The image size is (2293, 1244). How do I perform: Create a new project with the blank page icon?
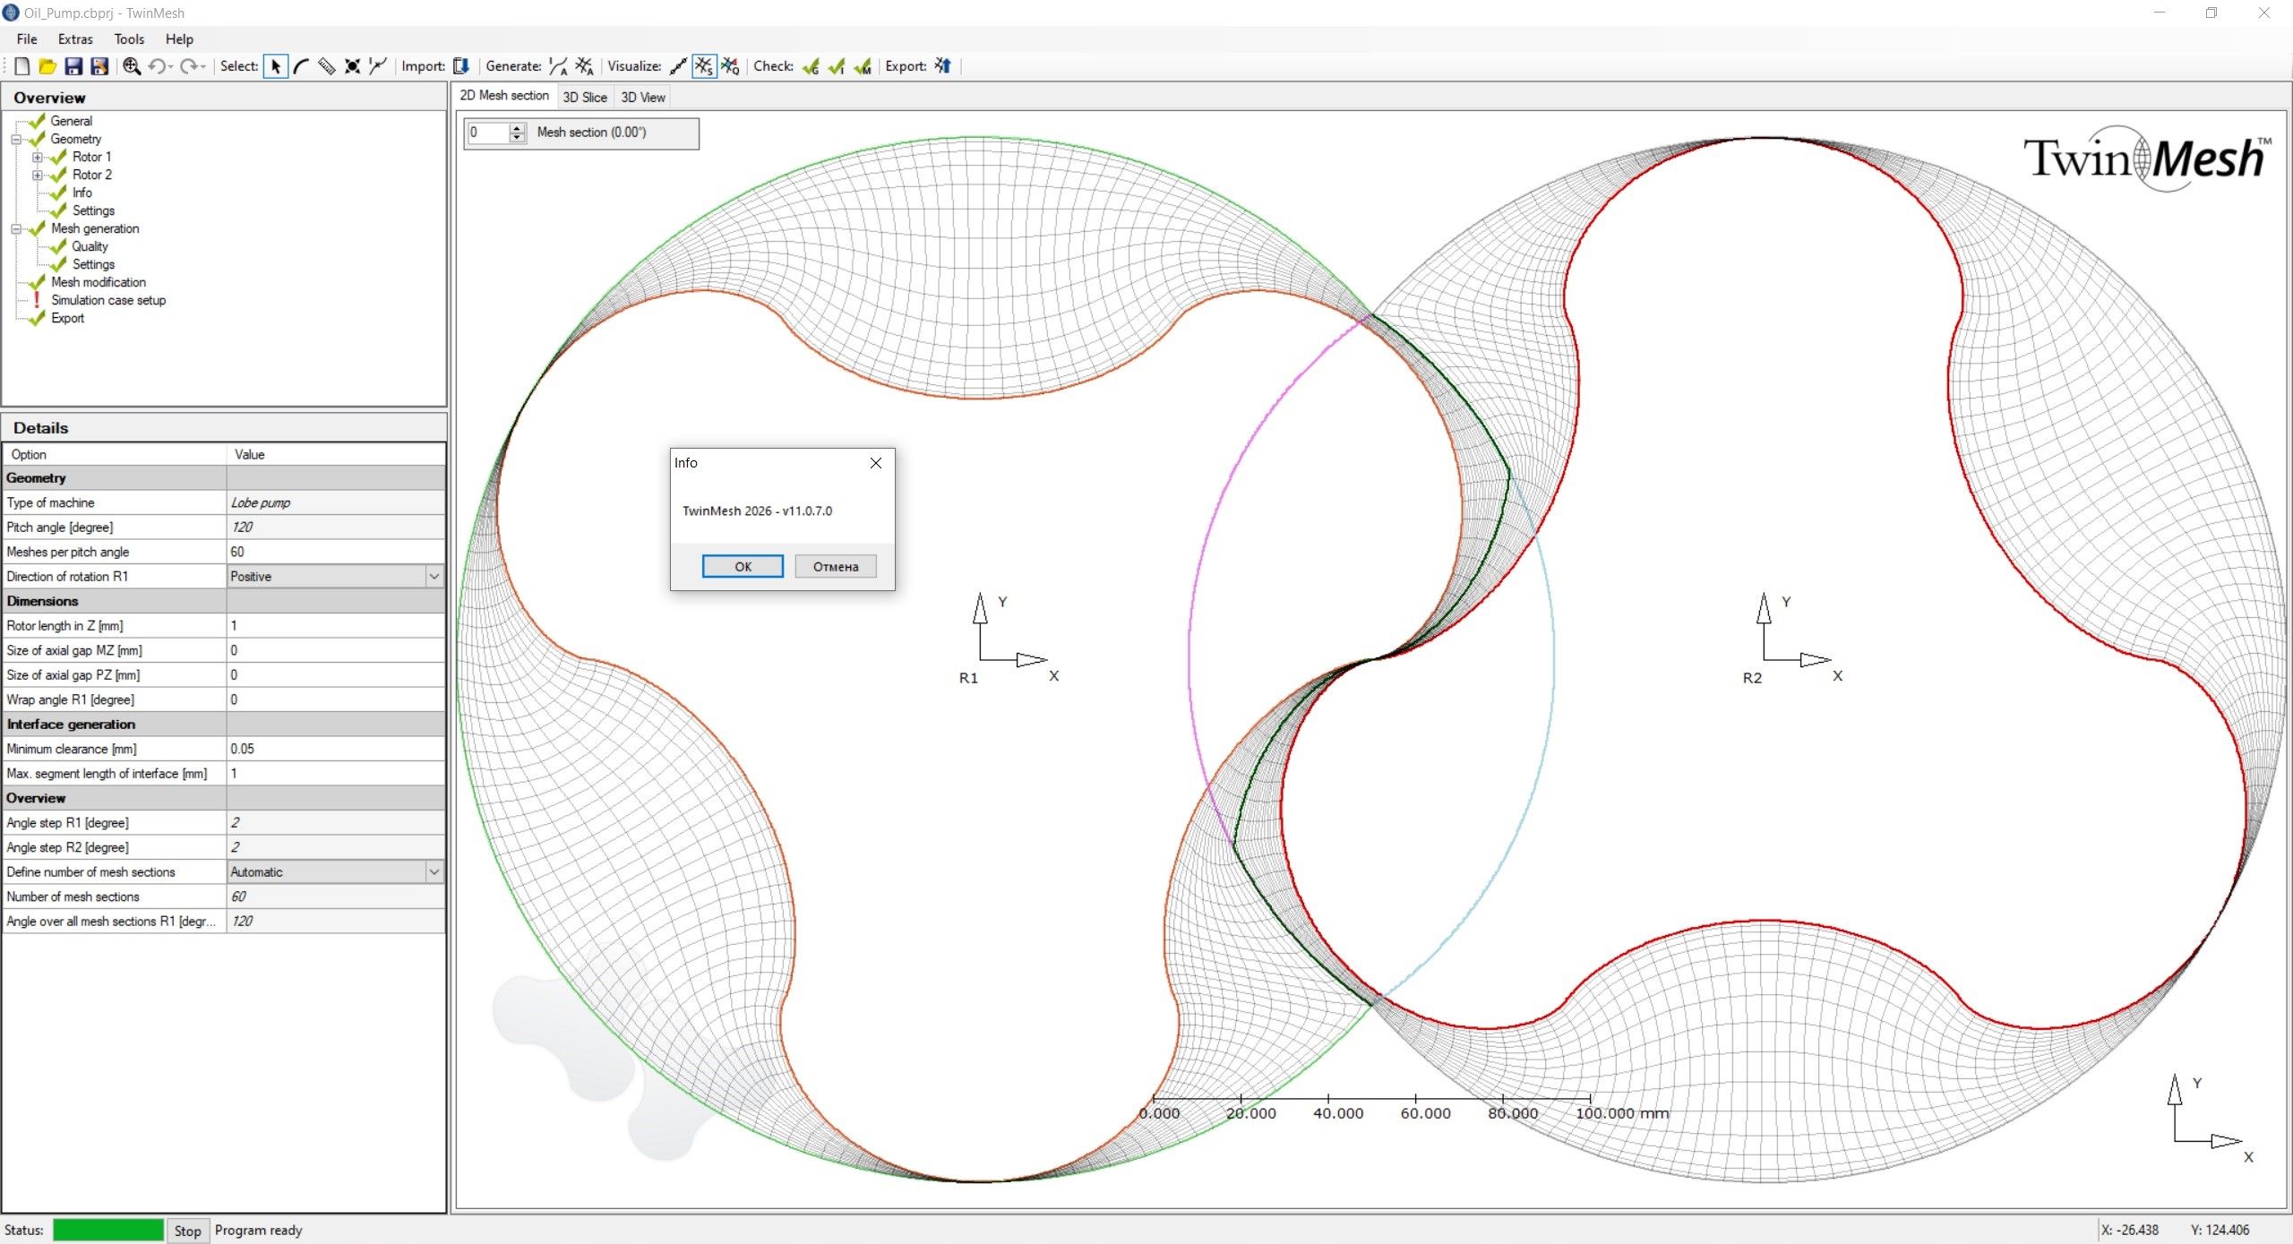point(22,66)
